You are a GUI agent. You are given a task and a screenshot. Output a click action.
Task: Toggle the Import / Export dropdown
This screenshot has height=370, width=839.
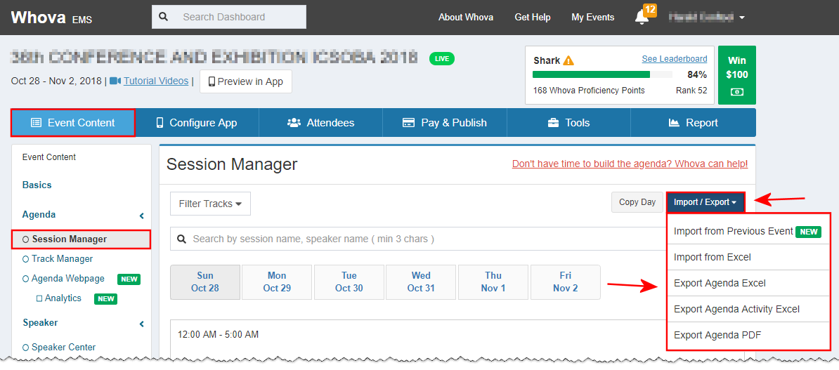click(x=705, y=202)
